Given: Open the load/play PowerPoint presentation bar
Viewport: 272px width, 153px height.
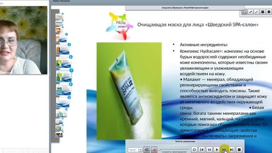Looking at the screenshot, I should (185, 8).
